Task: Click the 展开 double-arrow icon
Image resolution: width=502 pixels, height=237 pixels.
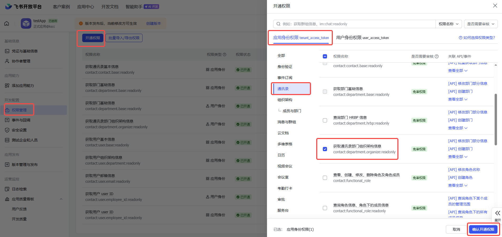Action: coord(498,213)
